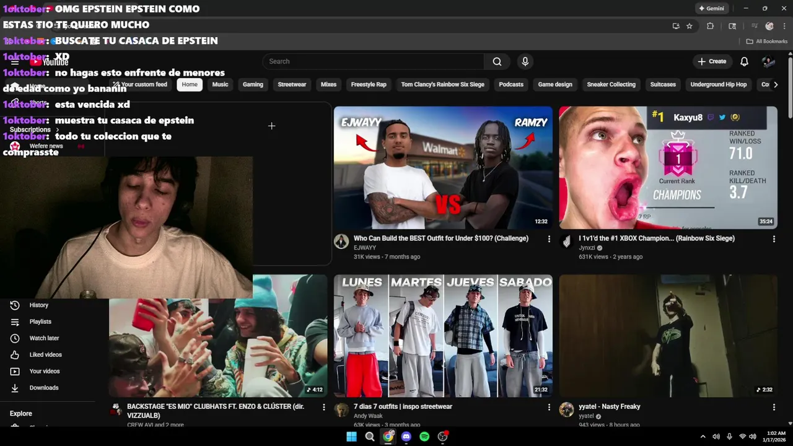
Task: Select the Music chip
Action: click(220, 84)
